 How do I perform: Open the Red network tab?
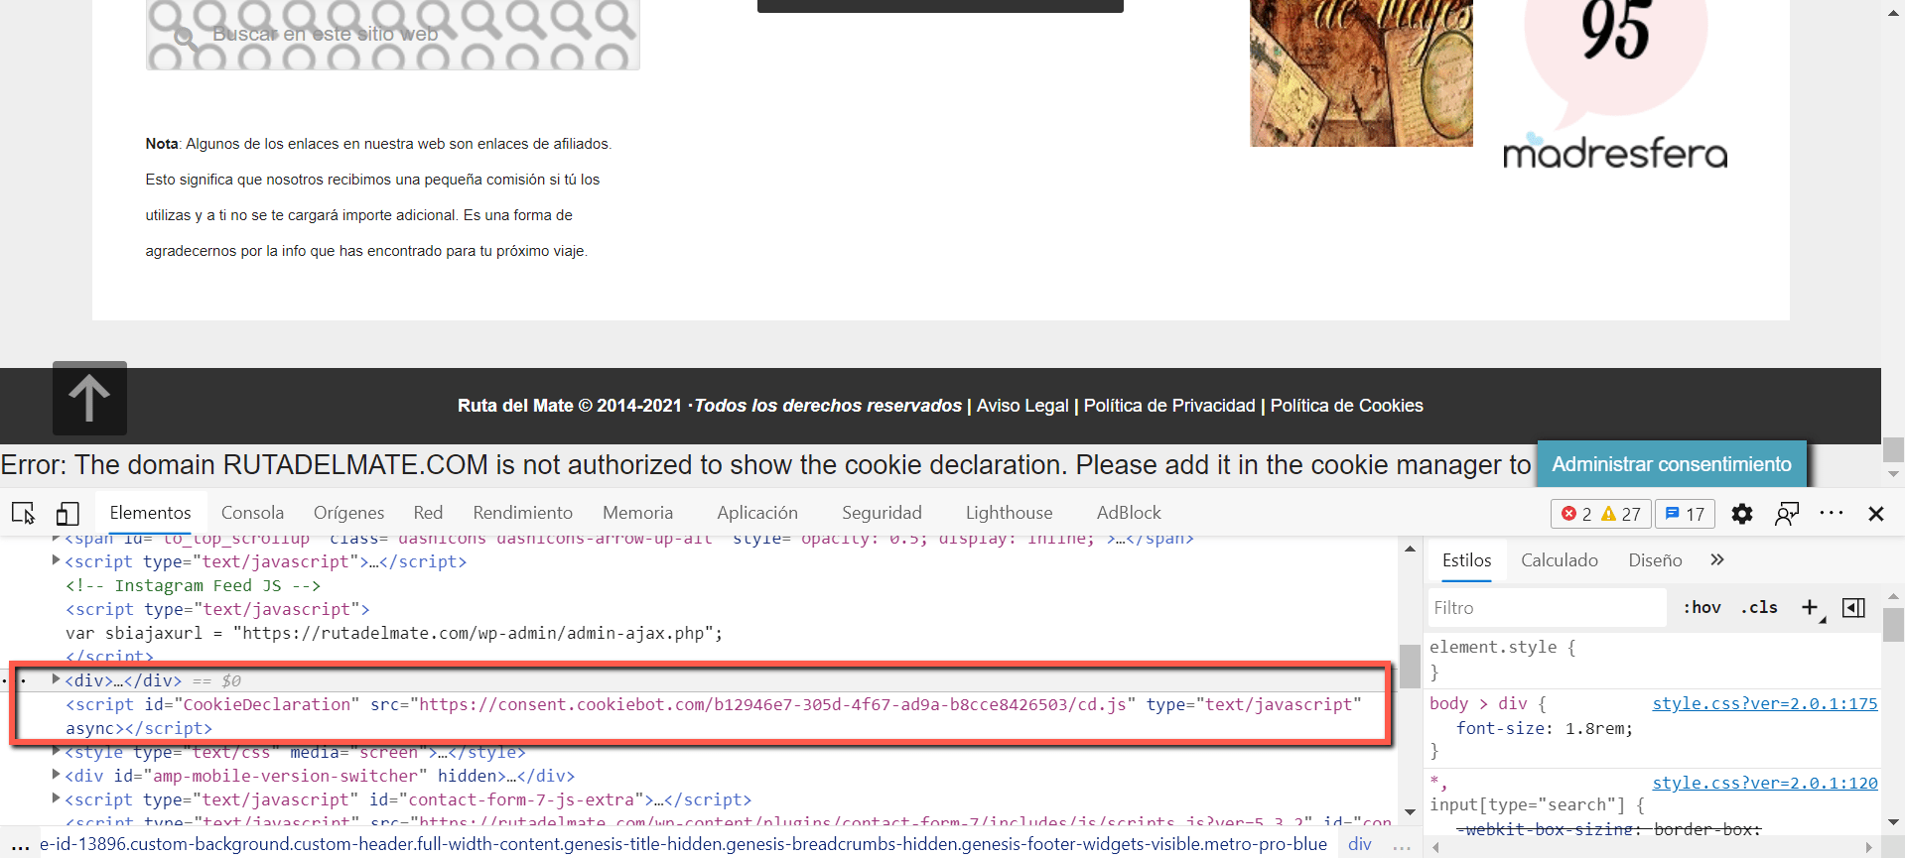coord(428,513)
